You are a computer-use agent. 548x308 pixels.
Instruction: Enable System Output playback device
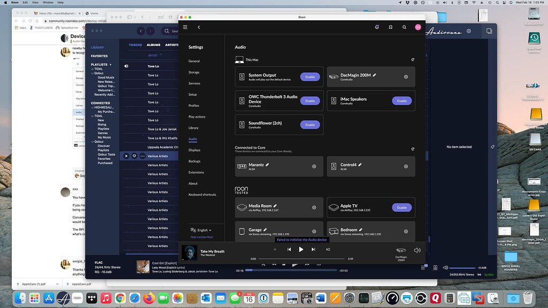click(309, 76)
